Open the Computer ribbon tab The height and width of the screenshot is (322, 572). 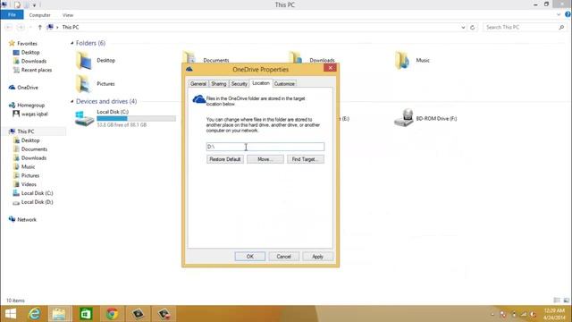(x=39, y=15)
